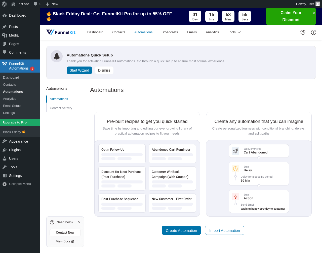Select New Customer - First Order recipe card
The height and width of the screenshot is (253, 322).
point(172,203)
